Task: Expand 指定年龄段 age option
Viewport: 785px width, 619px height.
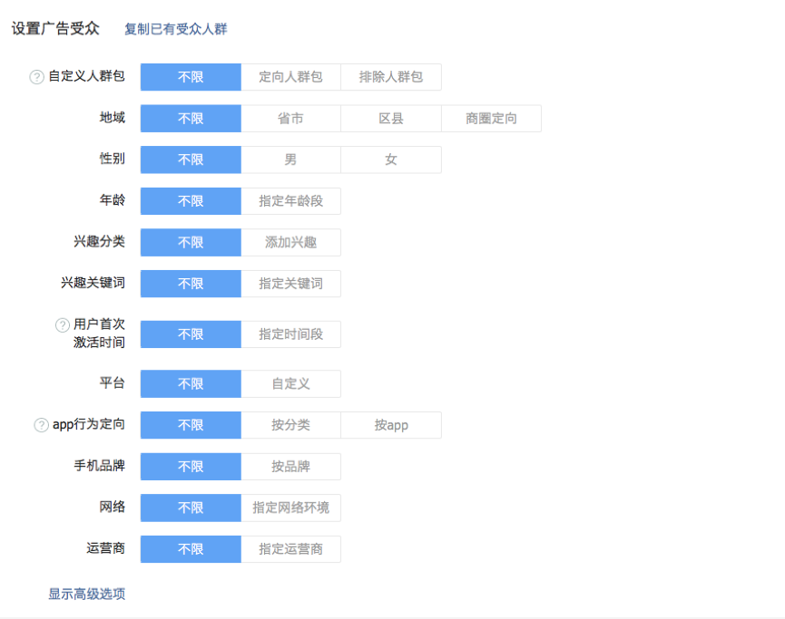Action: point(290,201)
